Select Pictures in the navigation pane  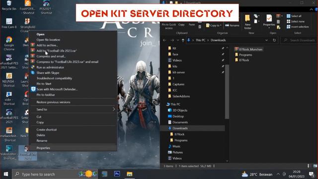(x=175, y=152)
